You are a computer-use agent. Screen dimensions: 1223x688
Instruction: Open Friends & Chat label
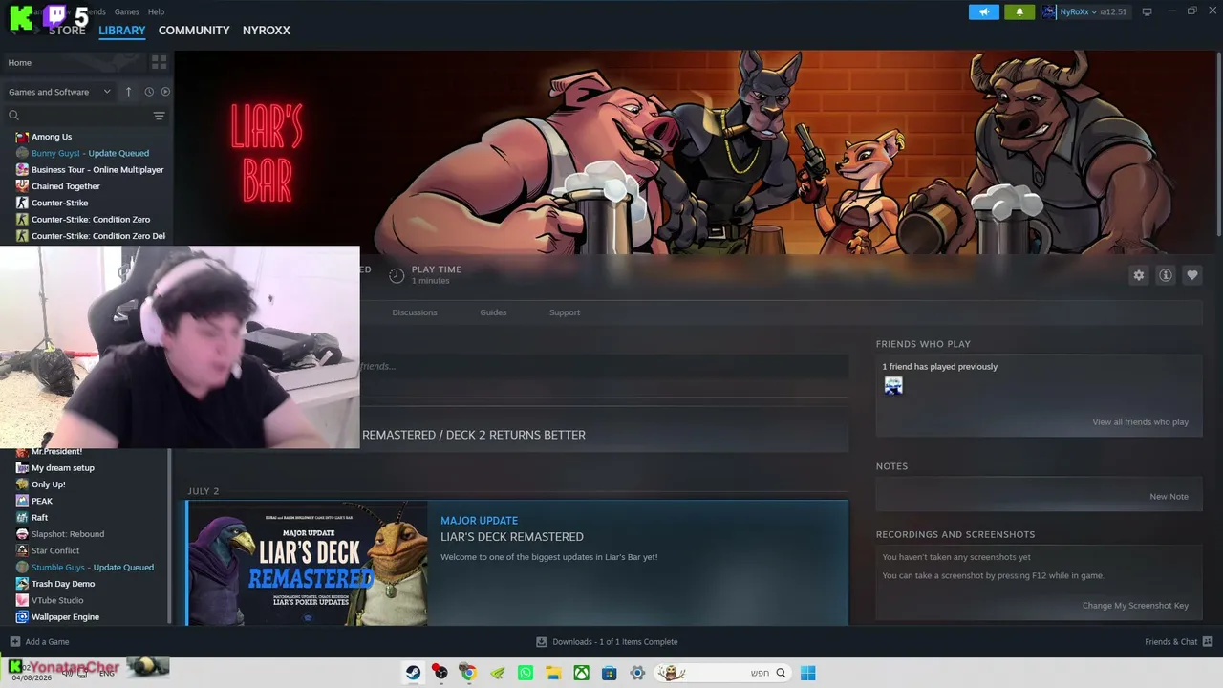click(x=1171, y=642)
